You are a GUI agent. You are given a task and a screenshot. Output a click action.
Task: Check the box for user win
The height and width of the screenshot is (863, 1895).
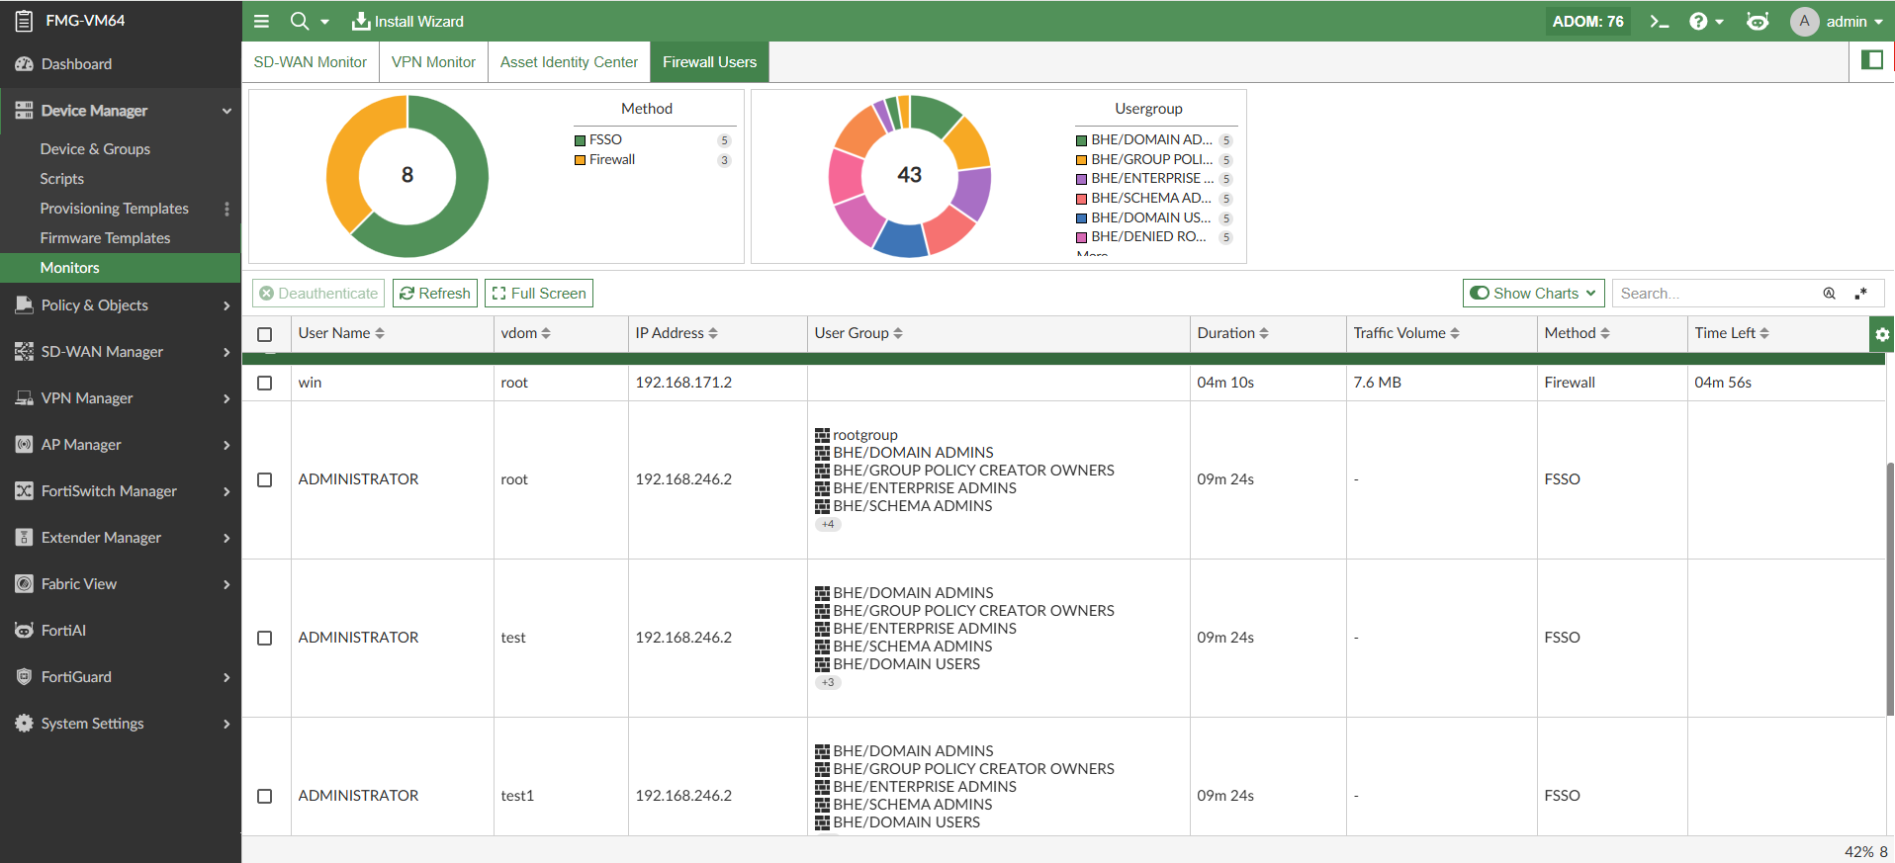265,383
